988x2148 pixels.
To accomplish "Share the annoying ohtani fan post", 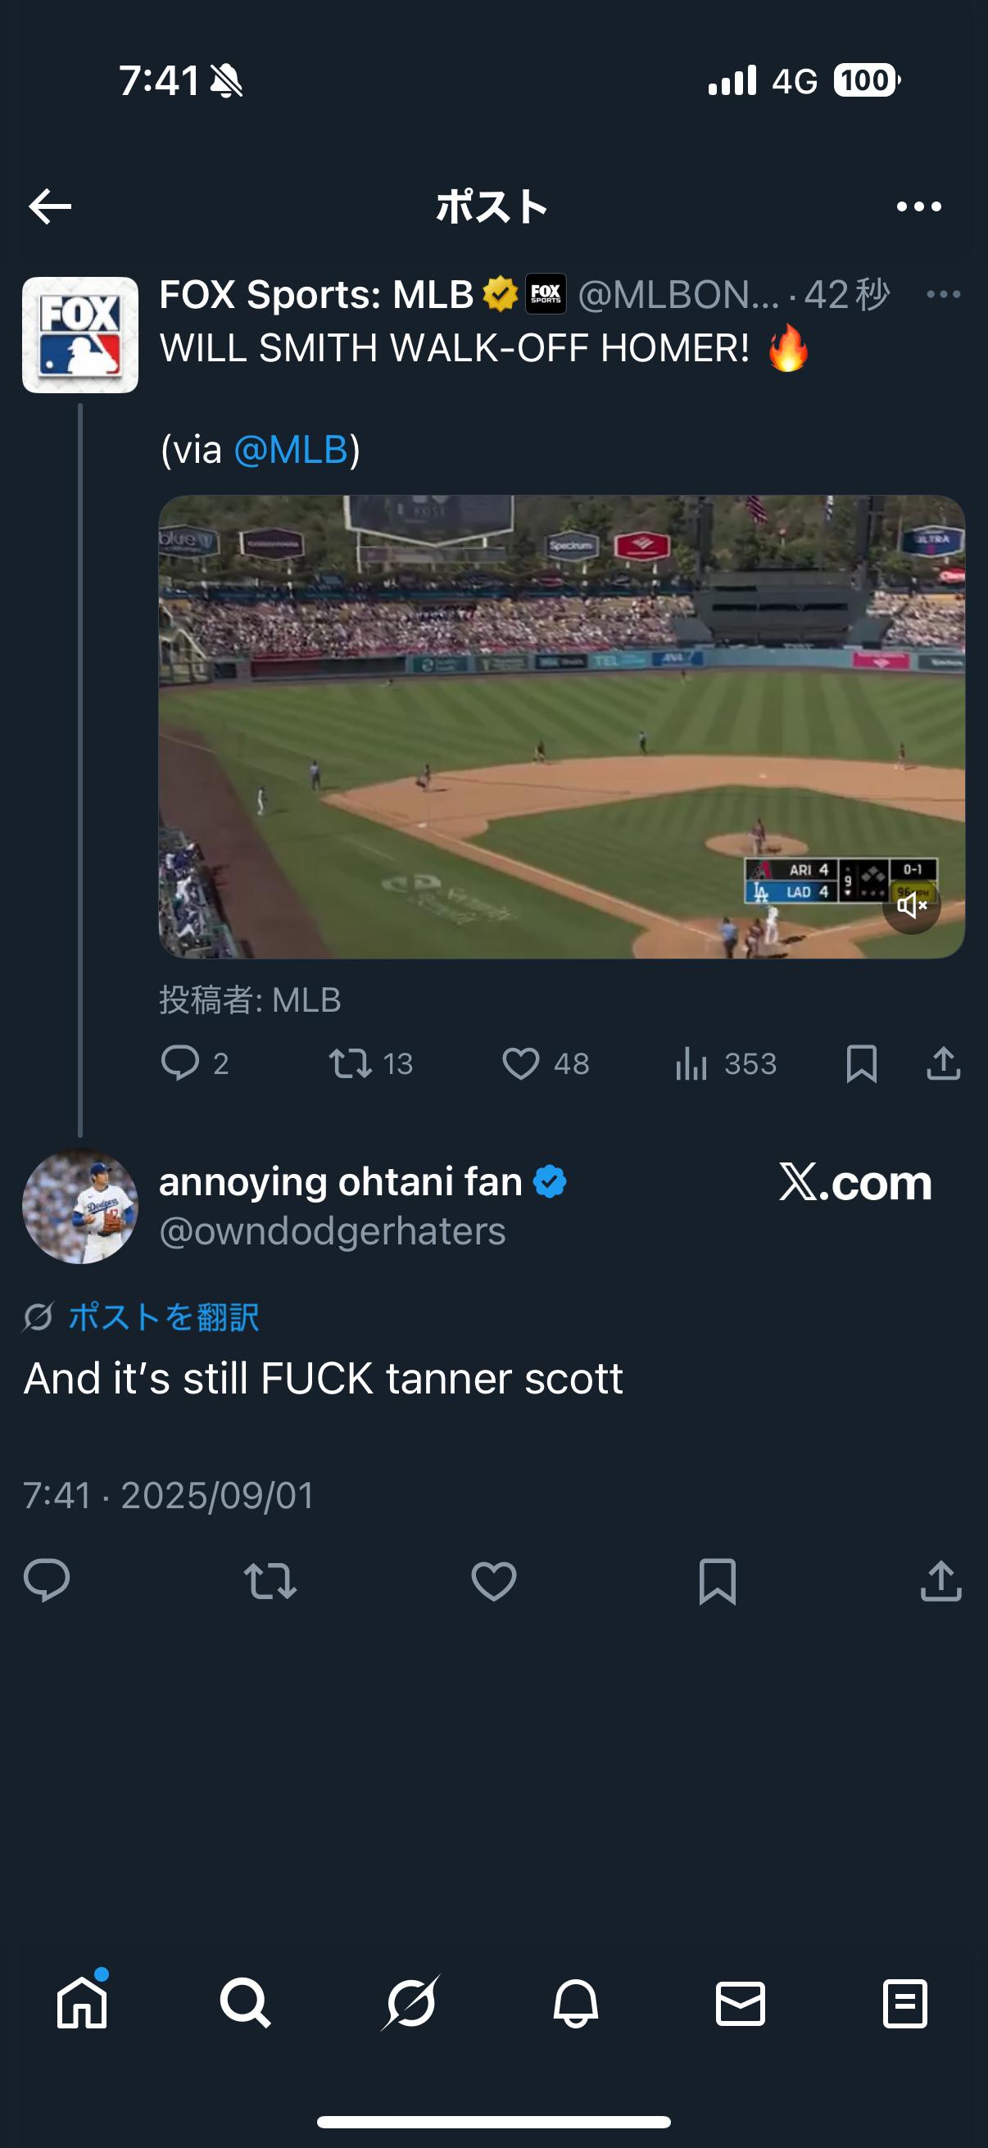I will (940, 1581).
